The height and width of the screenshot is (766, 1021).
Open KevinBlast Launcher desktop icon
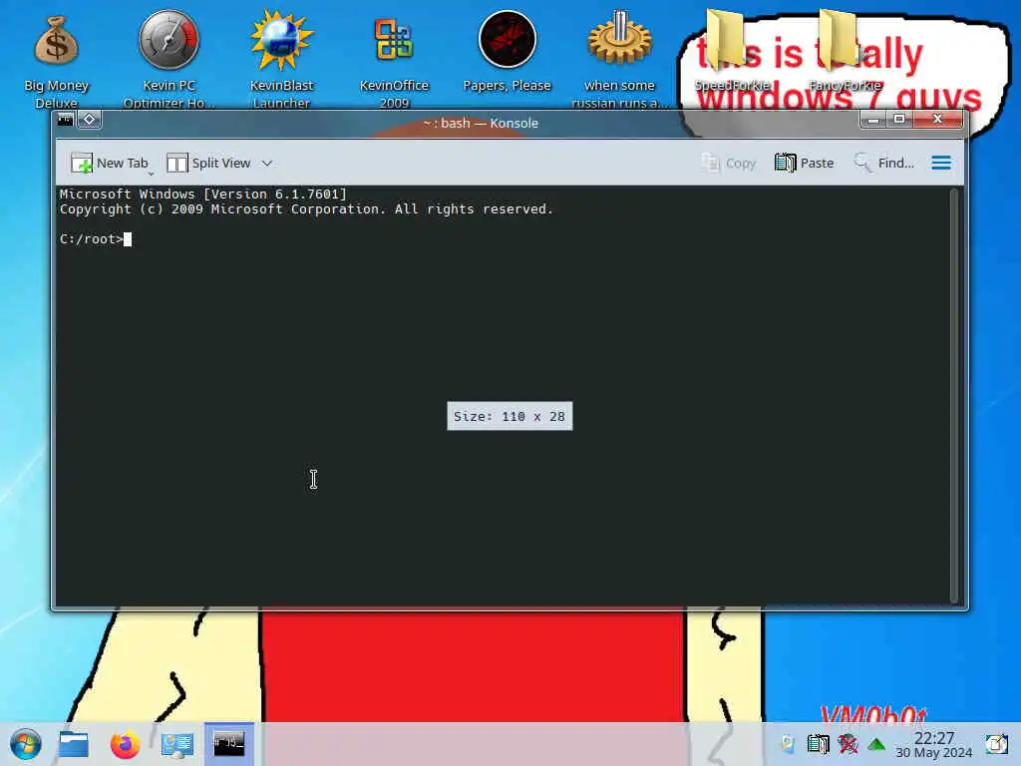[281, 61]
